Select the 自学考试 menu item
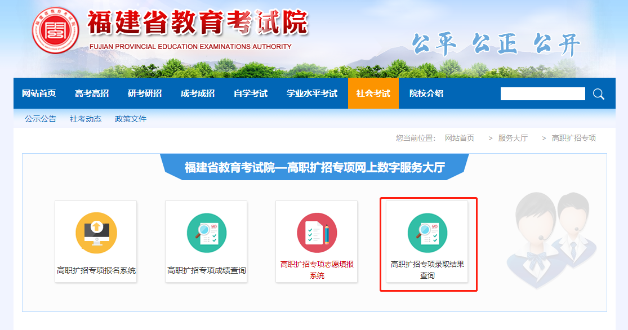The height and width of the screenshot is (330, 628). (251, 93)
